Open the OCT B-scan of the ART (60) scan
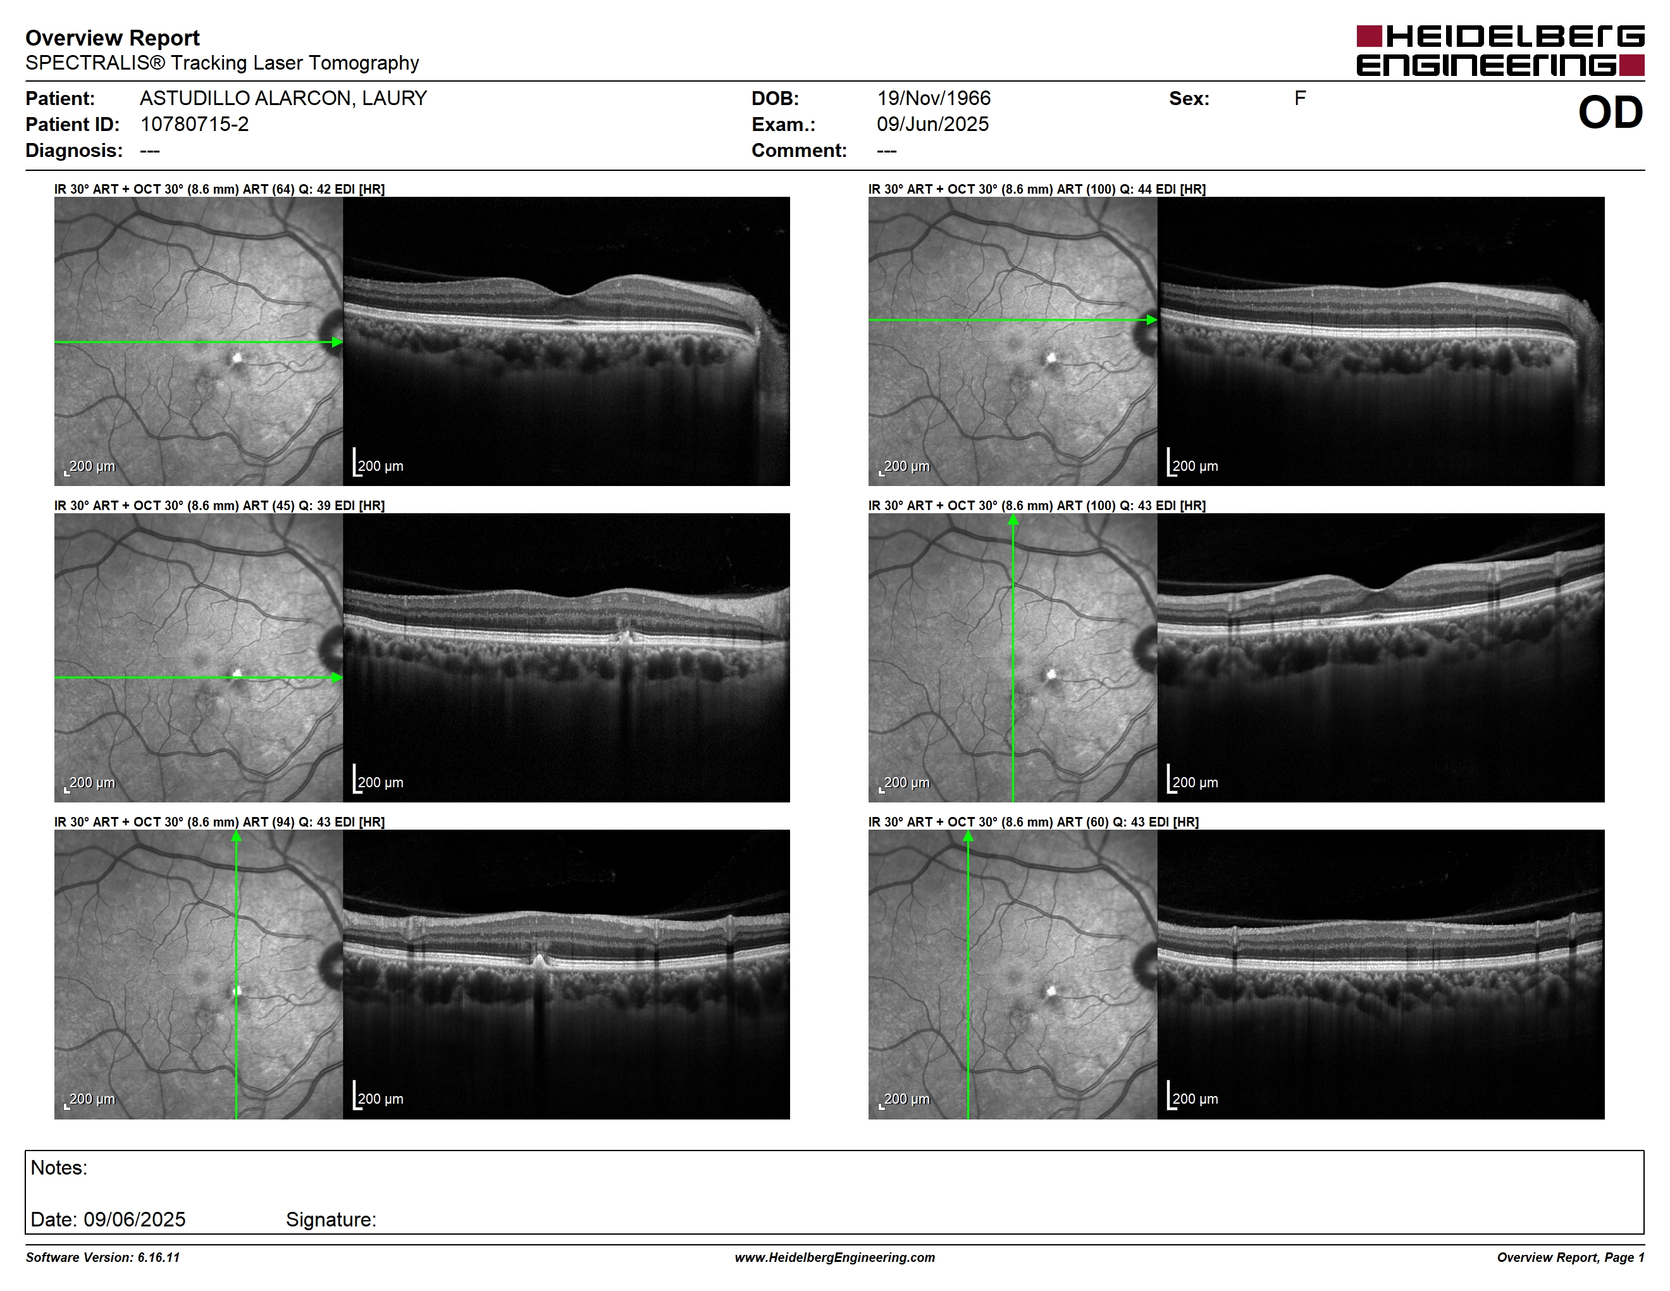Image resolution: width=1670 pixels, height=1291 pixels. click(x=1381, y=975)
